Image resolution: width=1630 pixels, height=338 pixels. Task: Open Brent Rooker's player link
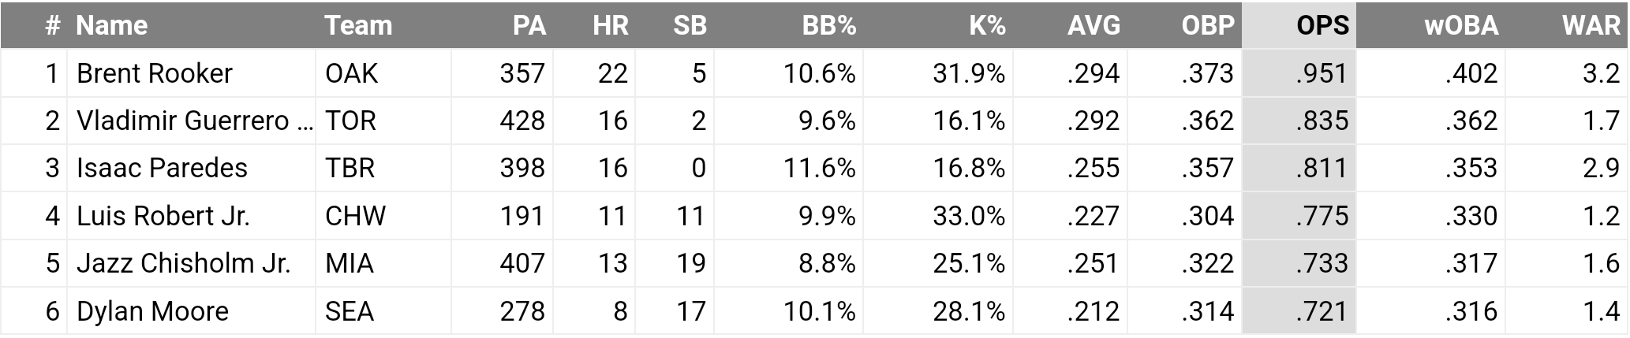click(155, 73)
